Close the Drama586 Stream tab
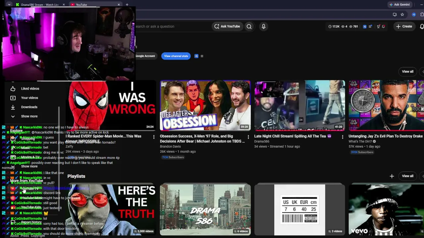 click(64, 5)
